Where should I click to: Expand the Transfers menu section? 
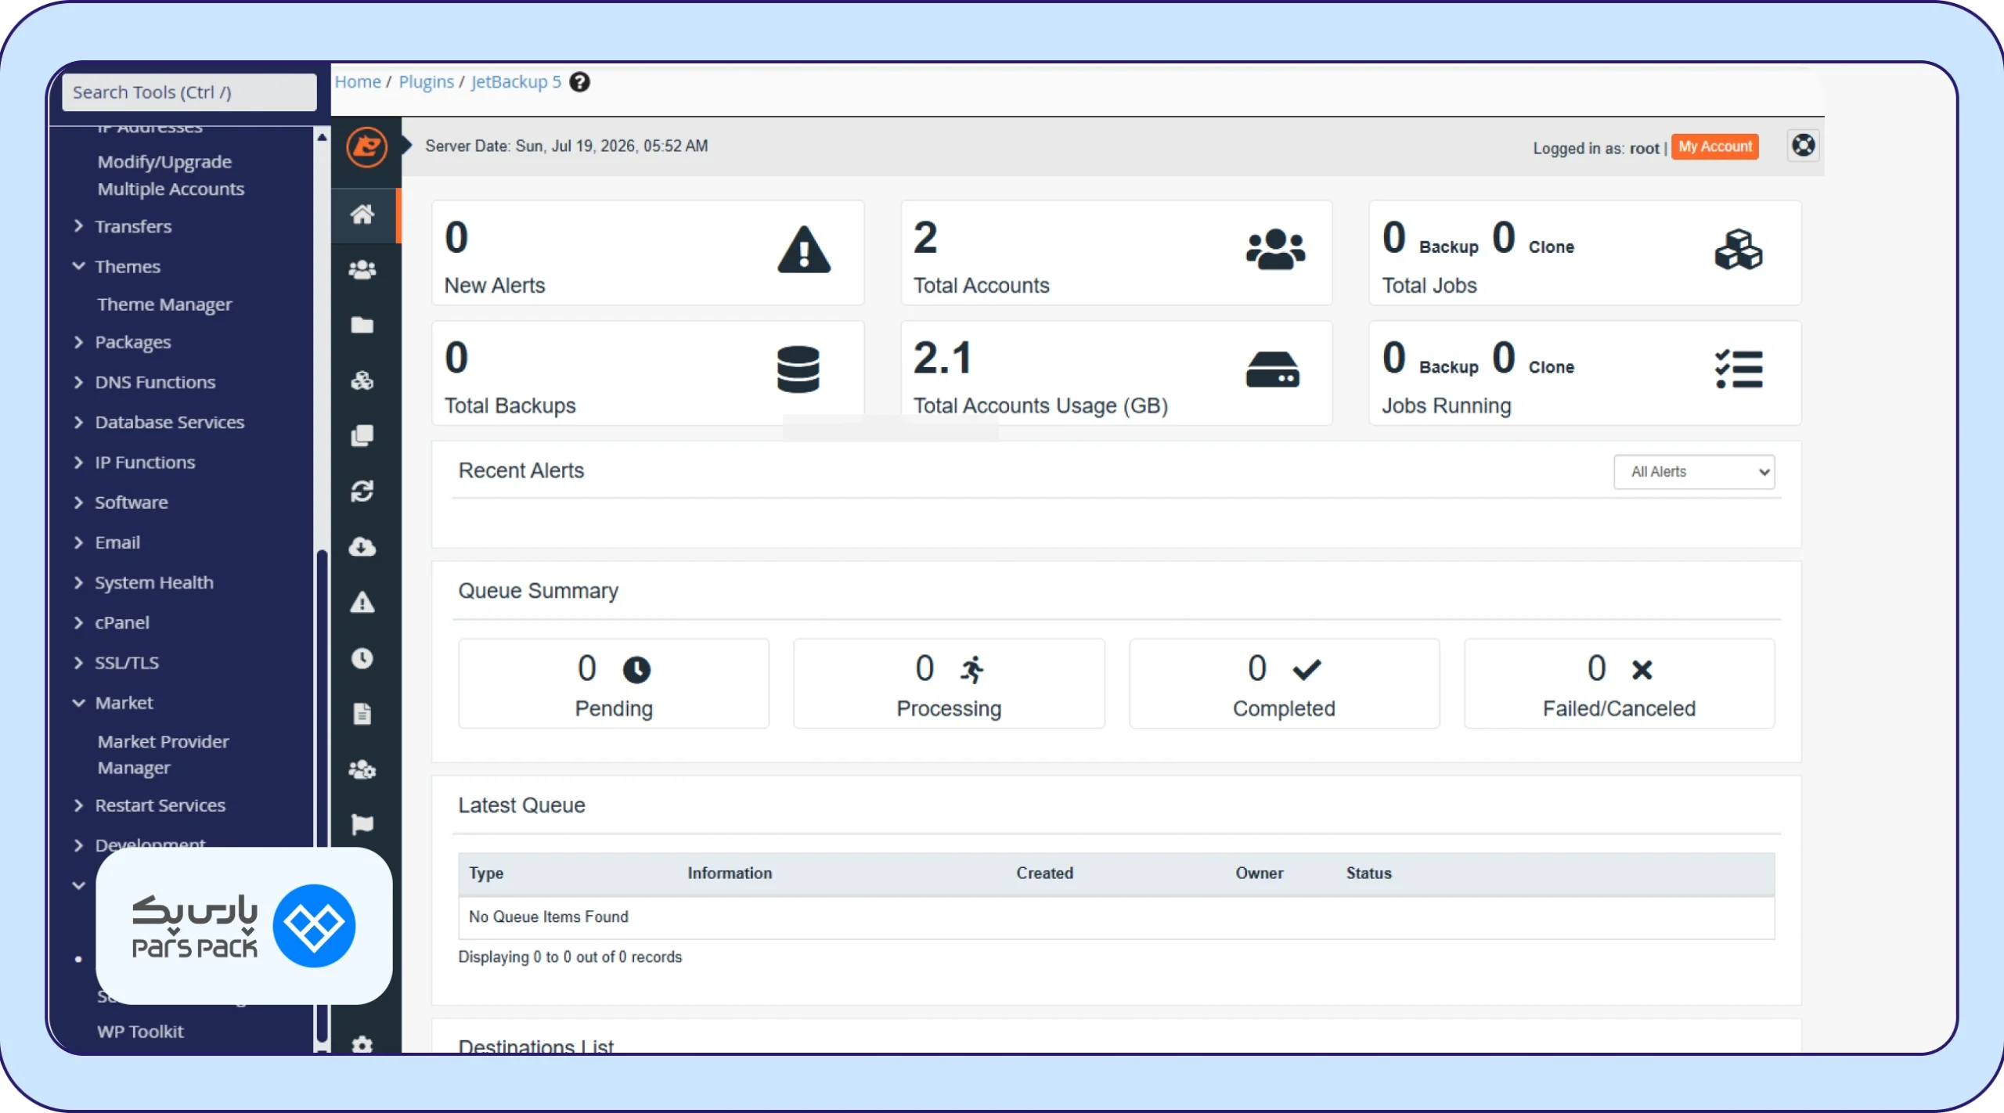78,226
